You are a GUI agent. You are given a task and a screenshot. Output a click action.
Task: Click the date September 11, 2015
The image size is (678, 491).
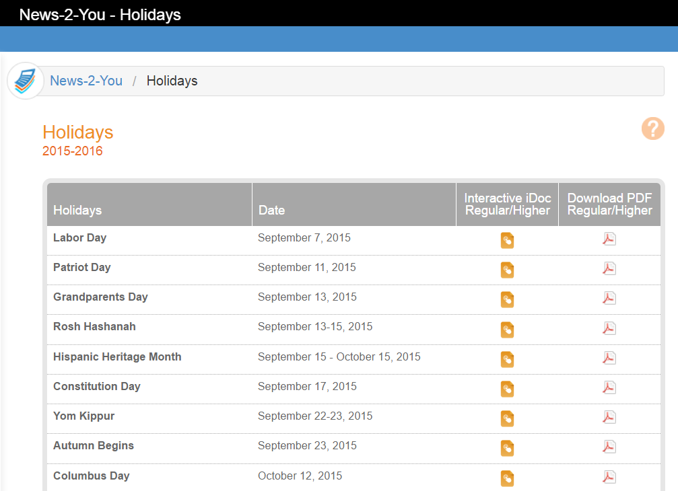pyautogui.click(x=307, y=268)
